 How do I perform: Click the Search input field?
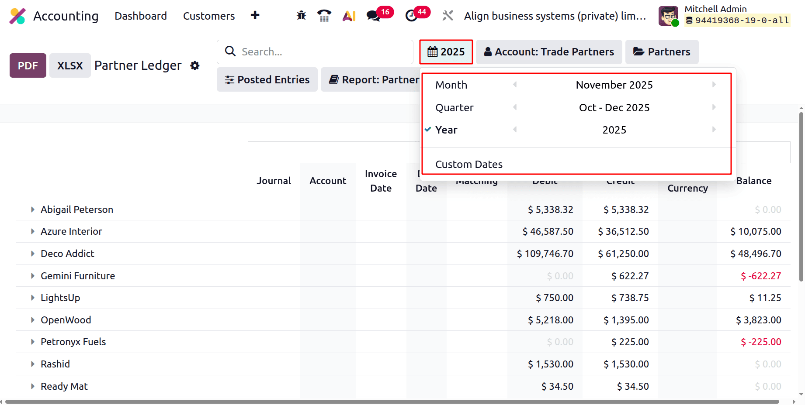pyautogui.click(x=315, y=52)
